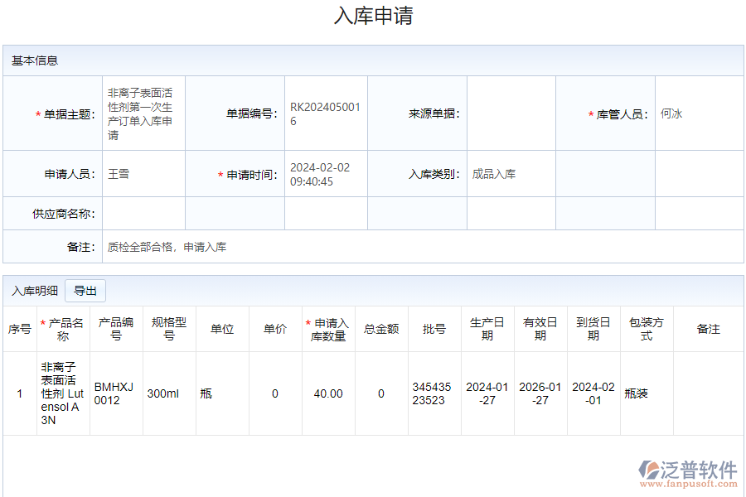746x497 pixels.
Task: Click the 导出 export button
Action: (x=85, y=291)
